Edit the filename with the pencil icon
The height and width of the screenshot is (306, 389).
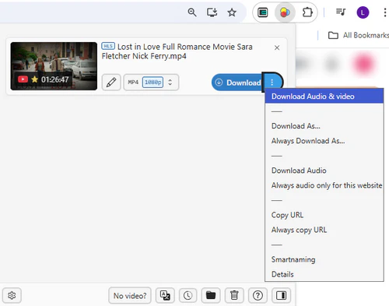(x=111, y=83)
